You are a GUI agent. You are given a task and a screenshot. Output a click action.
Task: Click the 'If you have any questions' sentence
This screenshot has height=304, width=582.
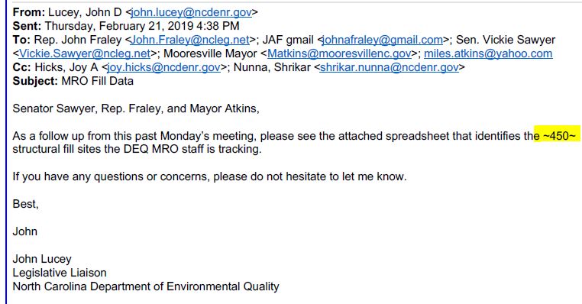210,176
